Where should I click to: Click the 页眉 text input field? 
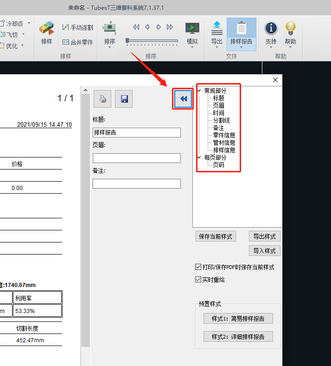pos(136,158)
